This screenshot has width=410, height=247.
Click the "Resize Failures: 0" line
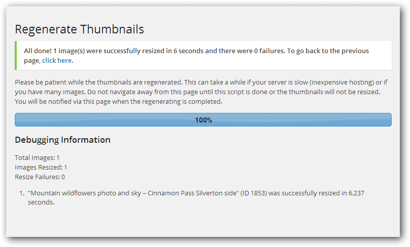click(x=40, y=177)
